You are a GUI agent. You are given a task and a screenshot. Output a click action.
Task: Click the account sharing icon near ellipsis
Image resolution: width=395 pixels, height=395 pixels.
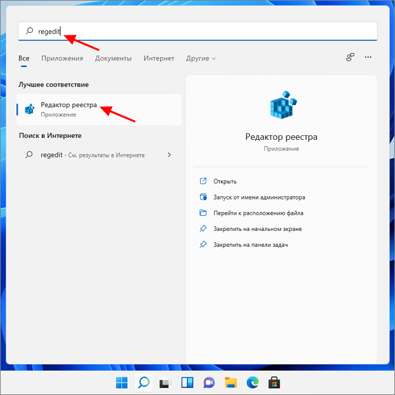point(350,57)
